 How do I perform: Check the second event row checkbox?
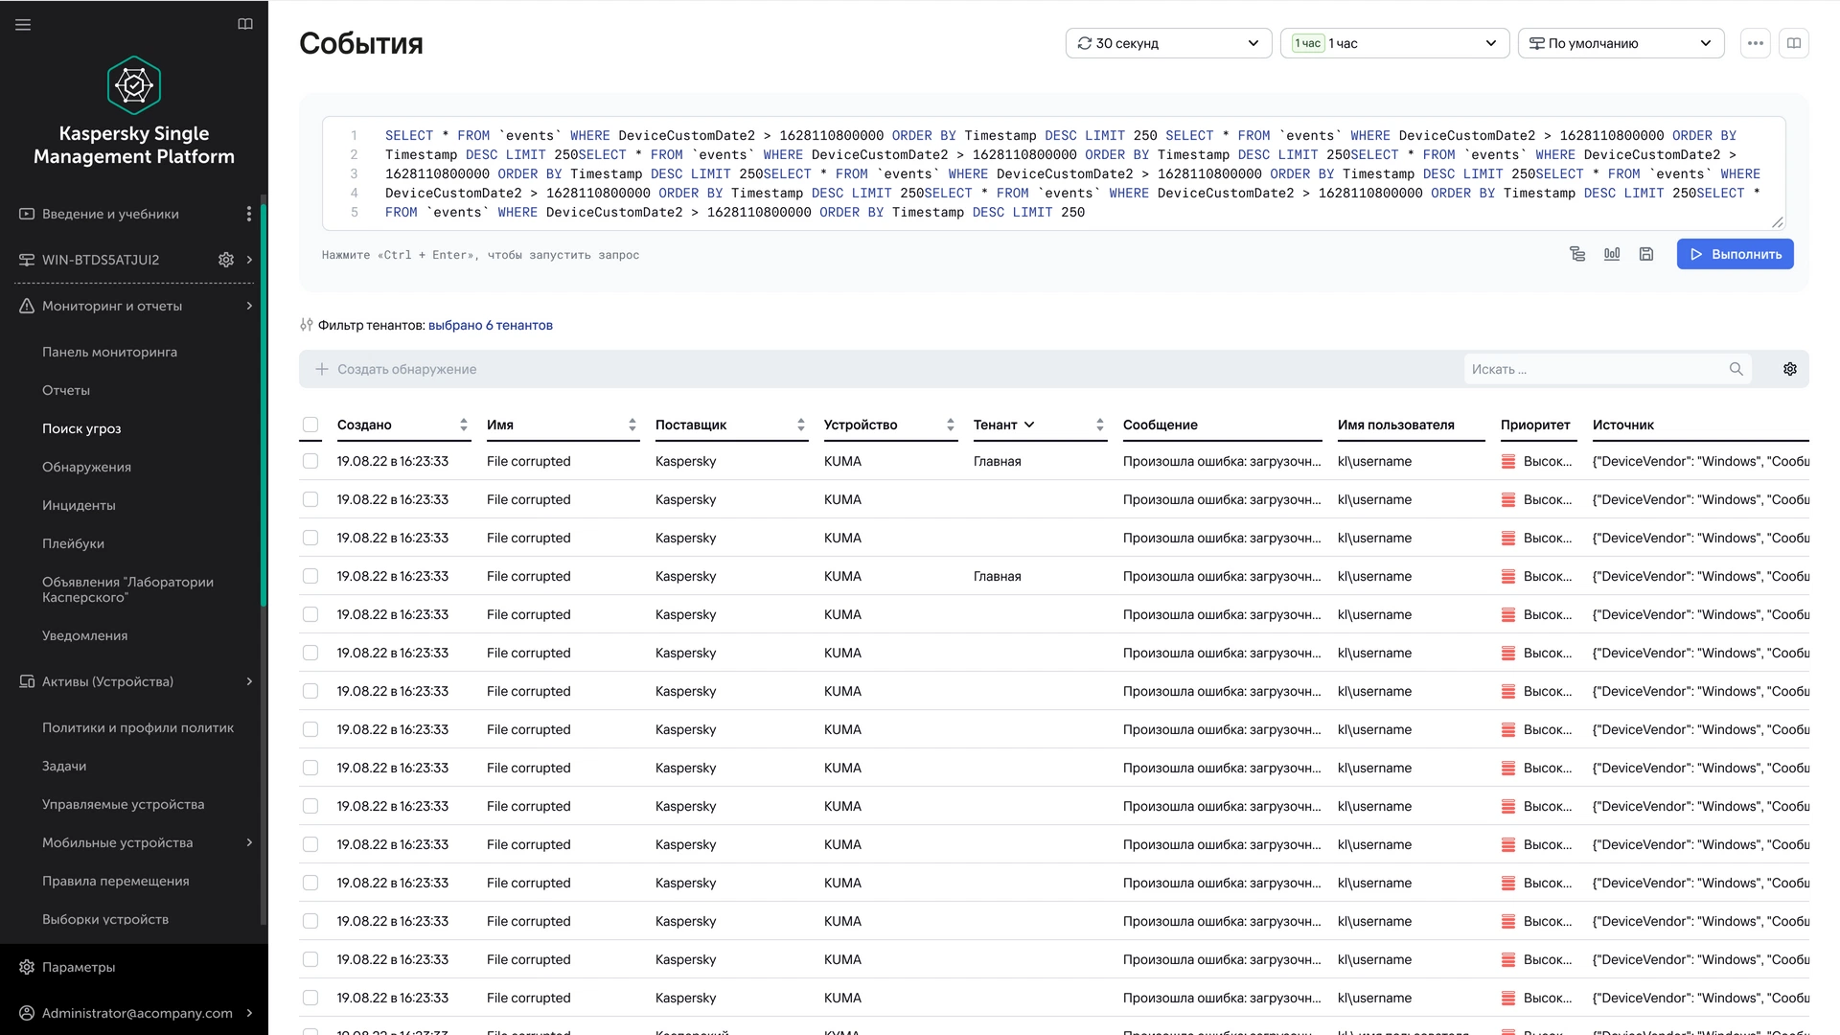tap(310, 499)
